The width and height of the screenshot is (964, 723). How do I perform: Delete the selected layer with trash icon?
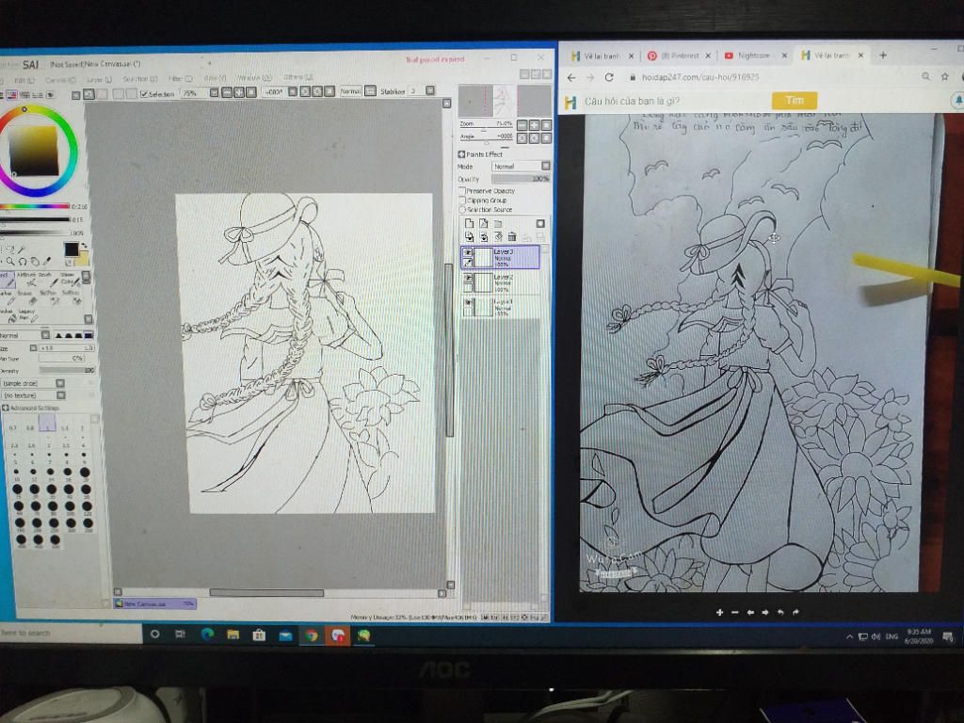click(512, 236)
